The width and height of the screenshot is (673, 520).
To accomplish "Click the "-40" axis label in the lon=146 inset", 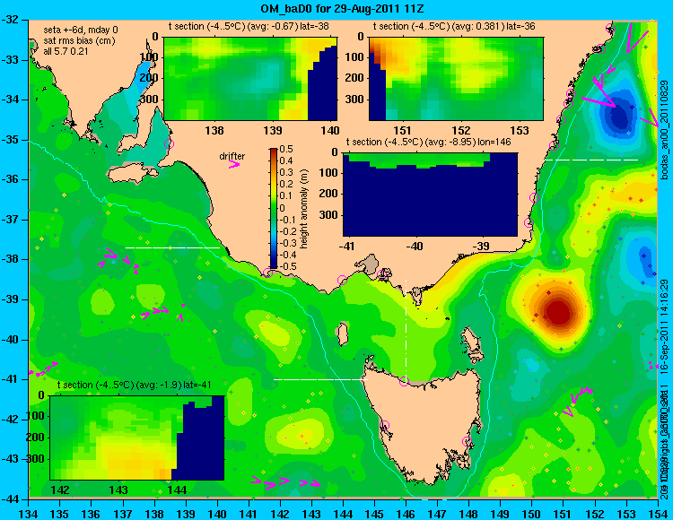I will click(x=415, y=247).
